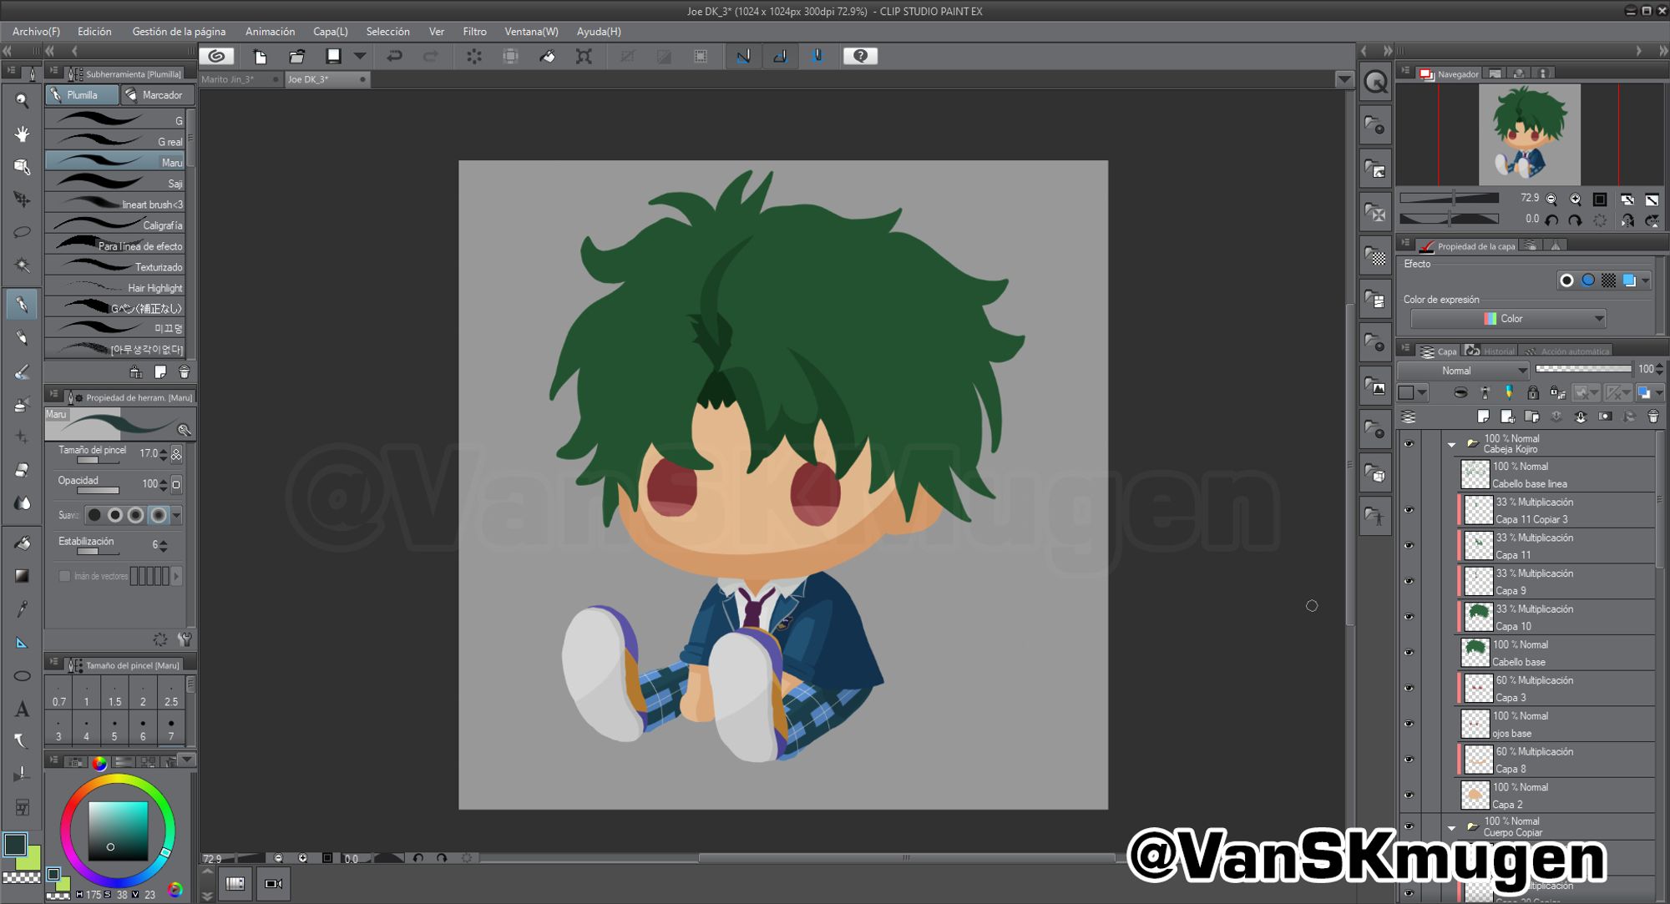The image size is (1670, 904).
Task: Select the Zoom magnifier tool
Action: 22,100
